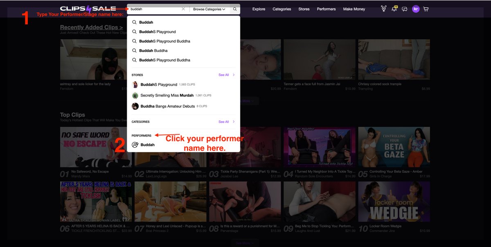Image resolution: width=491 pixels, height=247 pixels.
Task: Expand the Categories section chevron arrow
Action: point(234,122)
